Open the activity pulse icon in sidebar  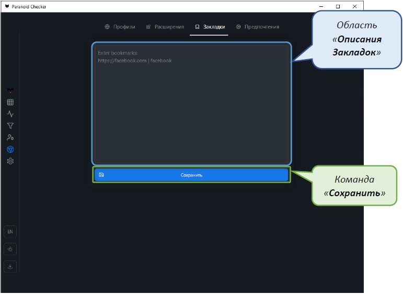(x=10, y=114)
